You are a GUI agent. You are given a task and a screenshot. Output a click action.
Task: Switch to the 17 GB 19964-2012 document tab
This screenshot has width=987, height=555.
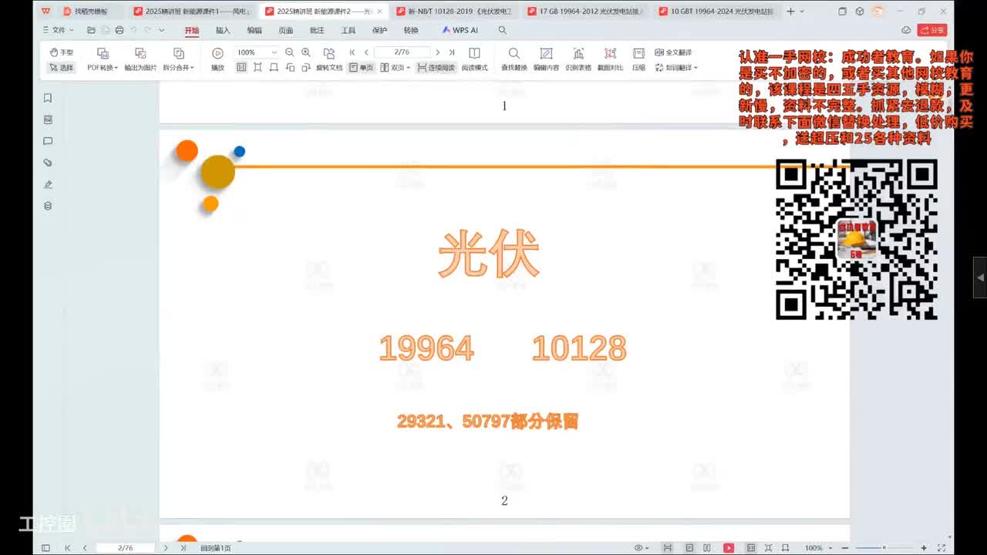[586, 11]
